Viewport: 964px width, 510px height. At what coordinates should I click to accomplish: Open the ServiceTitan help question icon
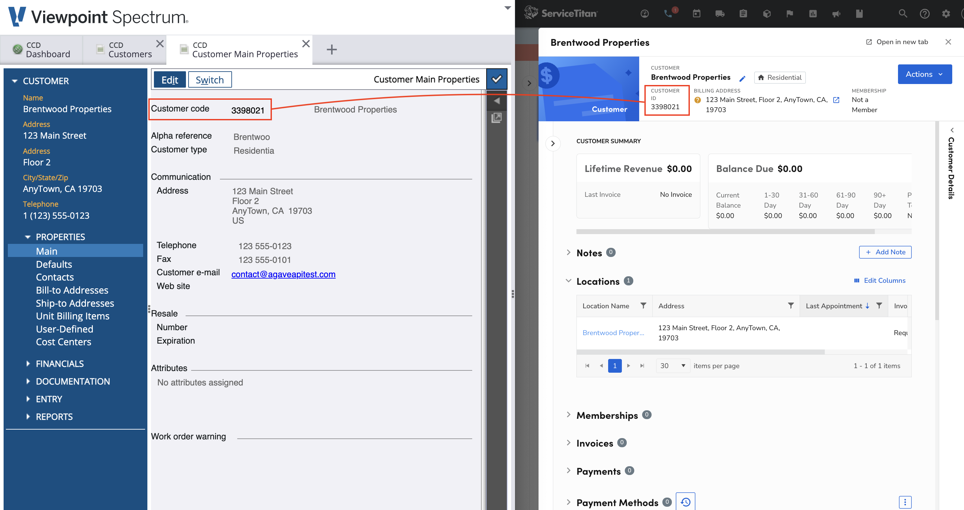925,14
